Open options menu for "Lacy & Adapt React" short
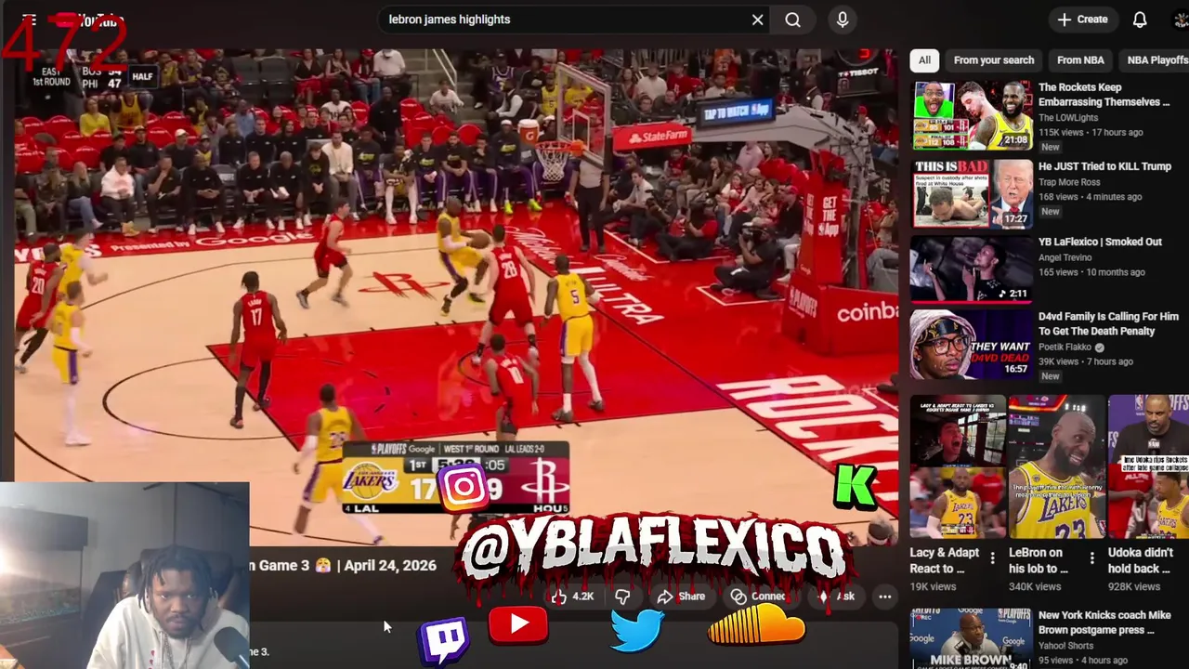This screenshot has width=1189, height=669. pyautogui.click(x=992, y=558)
